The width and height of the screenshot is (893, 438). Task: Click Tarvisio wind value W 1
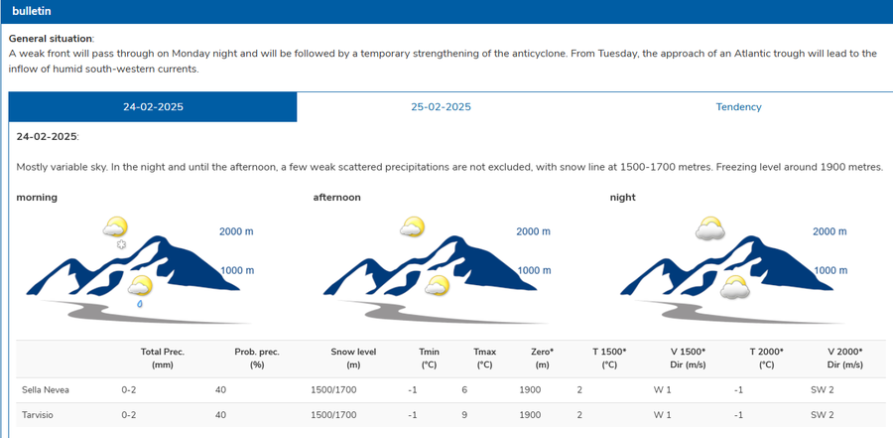click(x=663, y=414)
